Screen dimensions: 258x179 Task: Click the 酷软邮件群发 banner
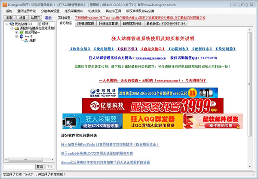(x=213, y=121)
